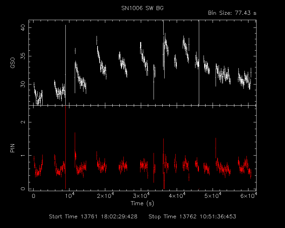
Task: Click the x-axis tick label 10^4
Action: [x=70, y=195]
